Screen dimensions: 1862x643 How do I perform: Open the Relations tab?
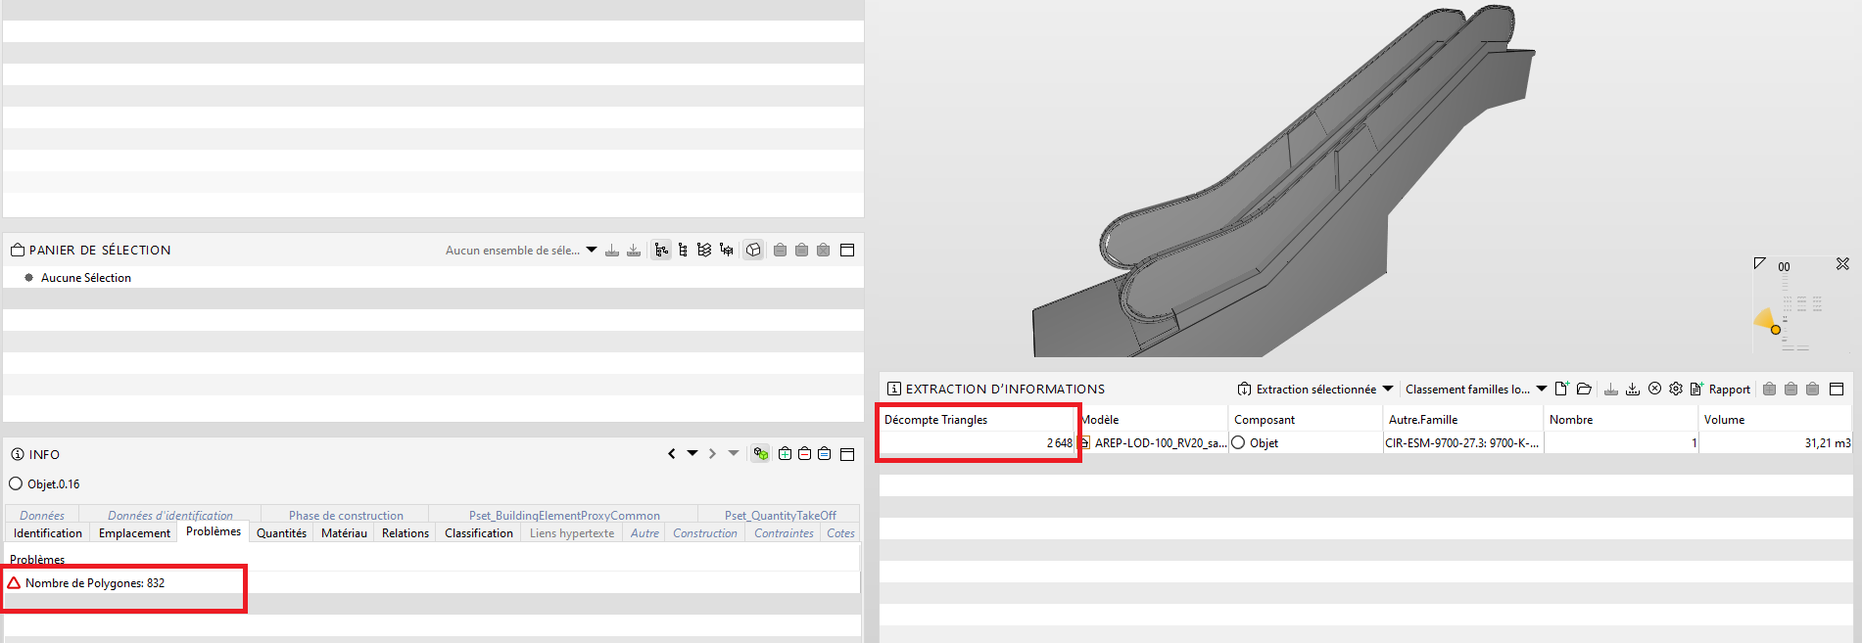coord(406,533)
